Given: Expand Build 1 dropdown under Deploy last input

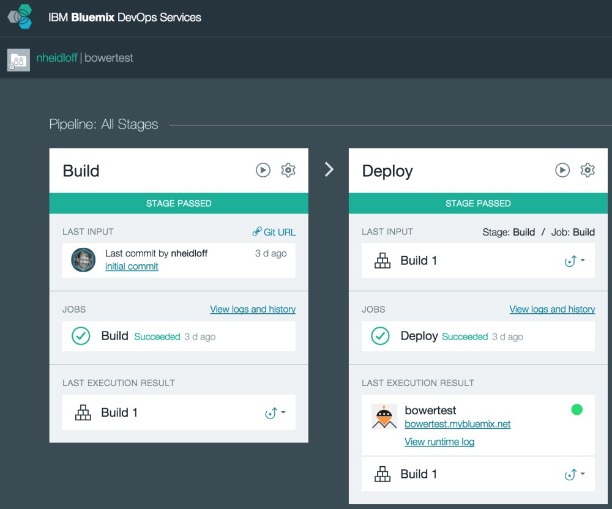Looking at the screenshot, I should click(x=575, y=261).
